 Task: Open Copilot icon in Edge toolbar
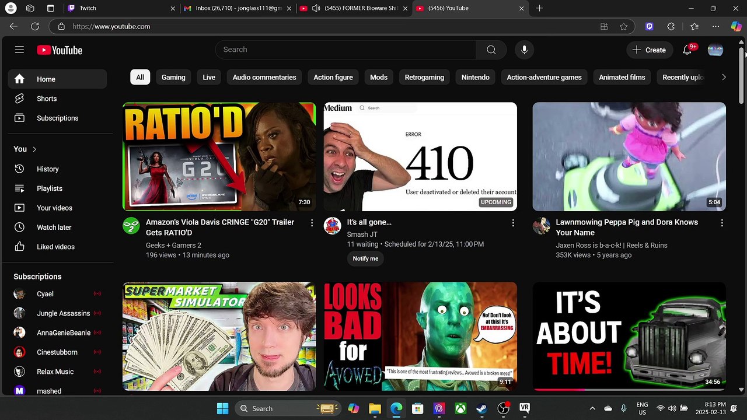click(736, 26)
